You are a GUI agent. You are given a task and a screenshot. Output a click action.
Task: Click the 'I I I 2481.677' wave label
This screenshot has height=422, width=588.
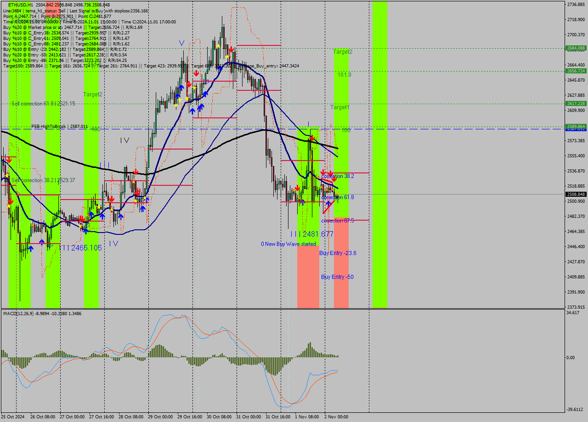tap(312, 234)
